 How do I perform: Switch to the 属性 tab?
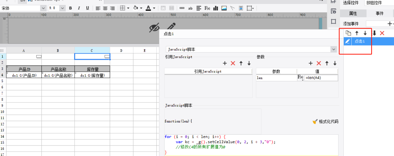tap(353, 13)
